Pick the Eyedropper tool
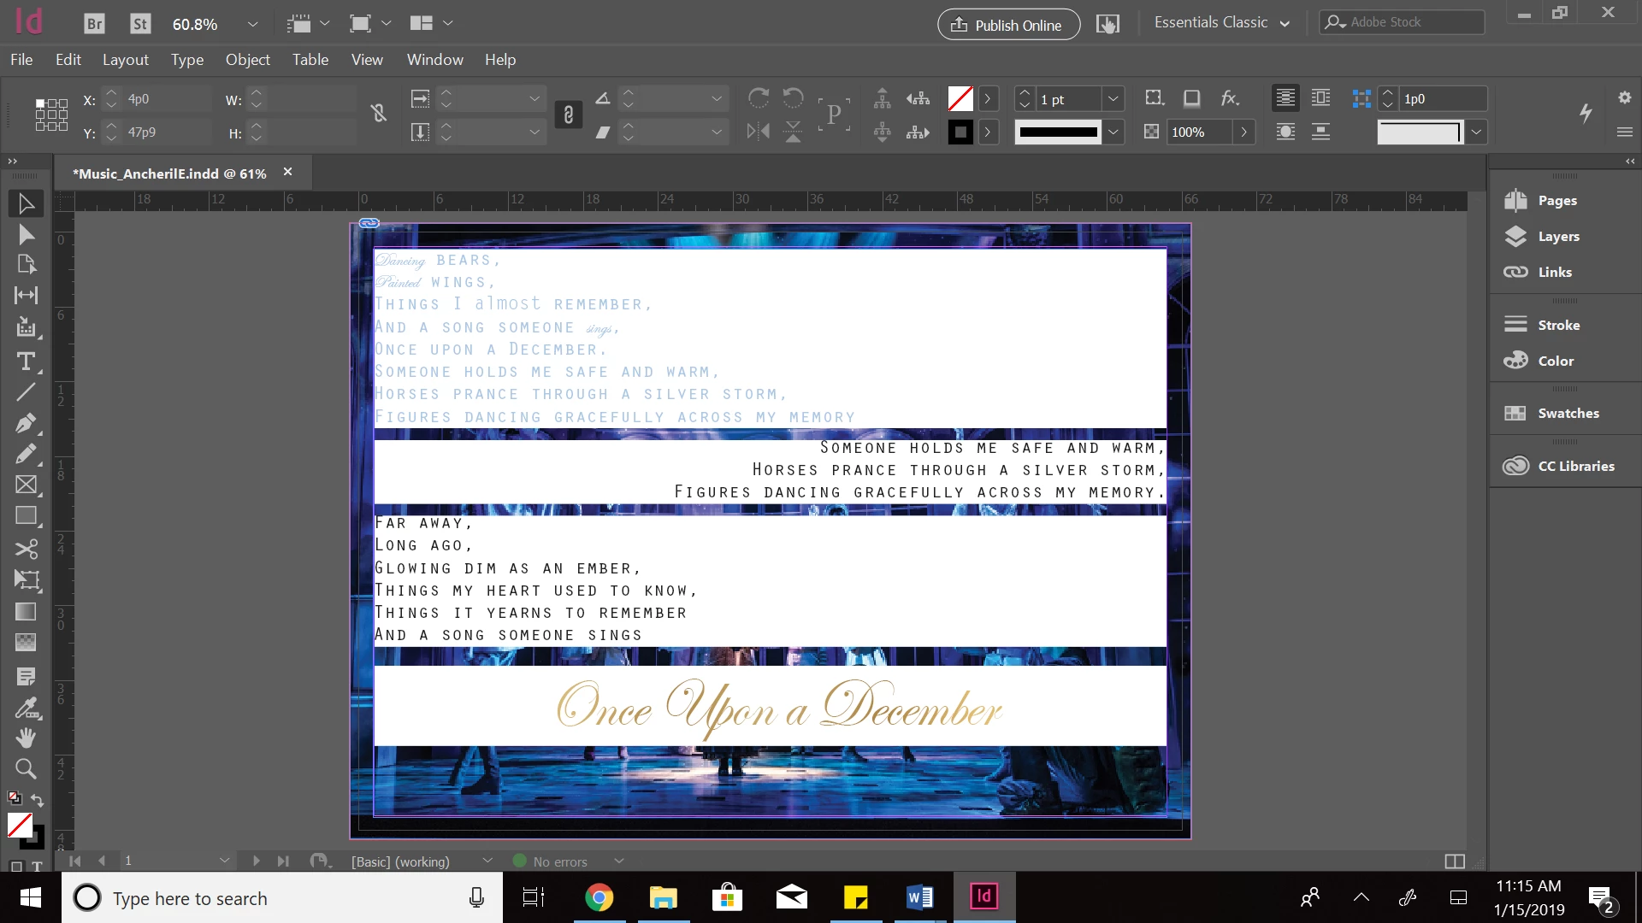The width and height of the screenshot is (1642, 923). point(26,708)
